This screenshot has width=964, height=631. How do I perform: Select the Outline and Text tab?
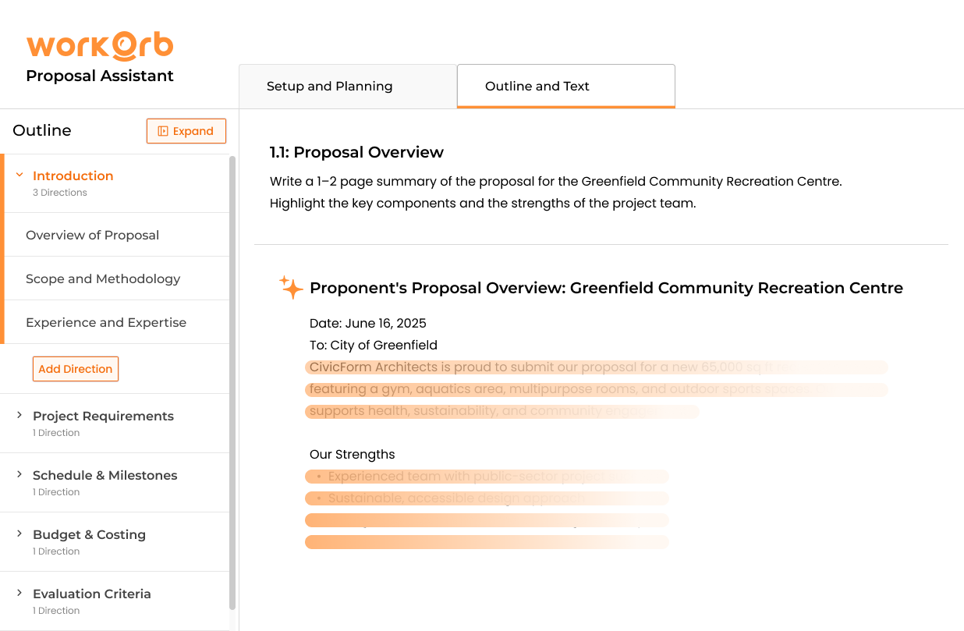(537, 86)
